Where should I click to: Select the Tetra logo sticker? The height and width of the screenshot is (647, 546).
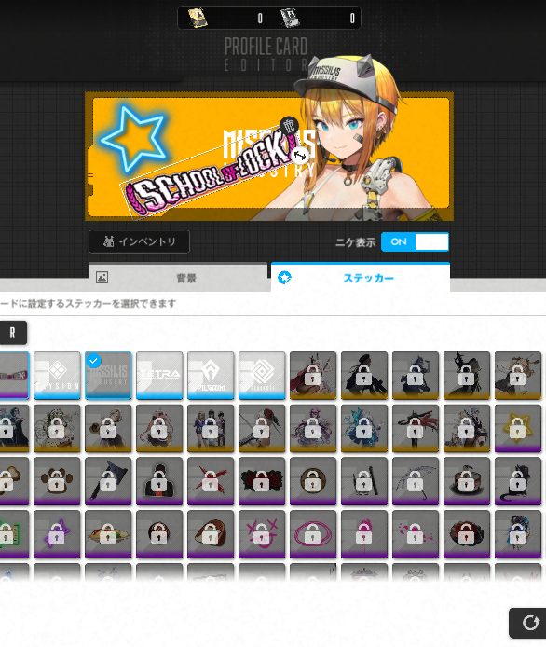[x=159, y=376]
